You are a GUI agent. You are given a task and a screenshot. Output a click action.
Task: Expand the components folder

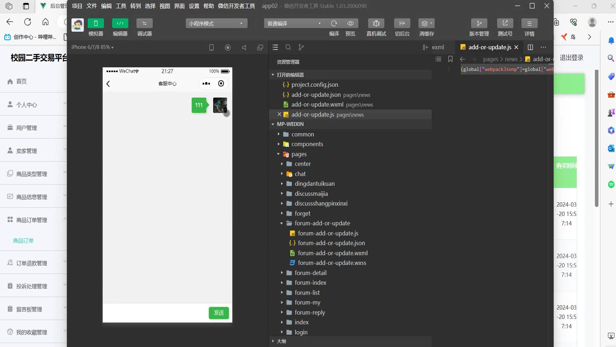pos(350,144)
